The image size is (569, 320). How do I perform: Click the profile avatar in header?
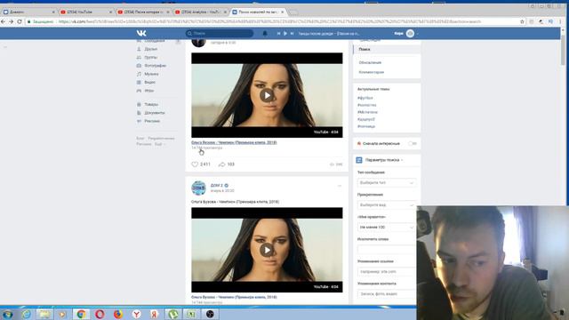[x=410, y=34]
